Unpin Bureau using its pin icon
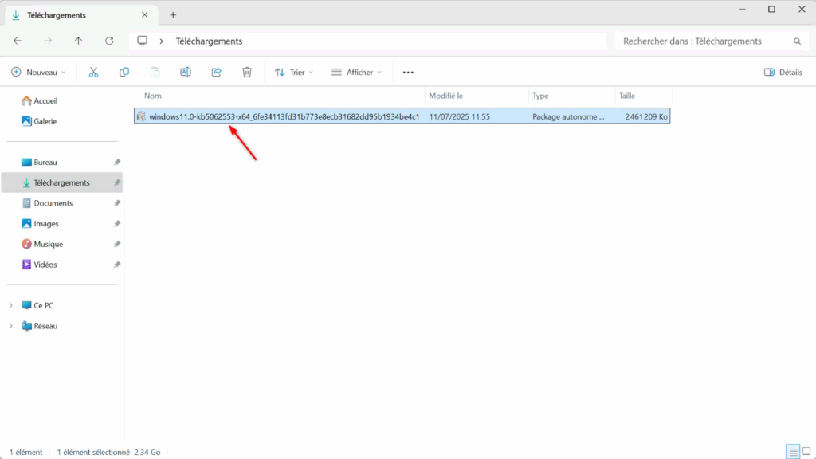The image size is (816, 459). click(117, 163)
